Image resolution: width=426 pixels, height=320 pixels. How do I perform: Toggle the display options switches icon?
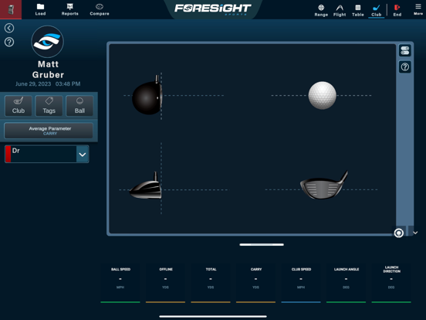pos(405,50)
